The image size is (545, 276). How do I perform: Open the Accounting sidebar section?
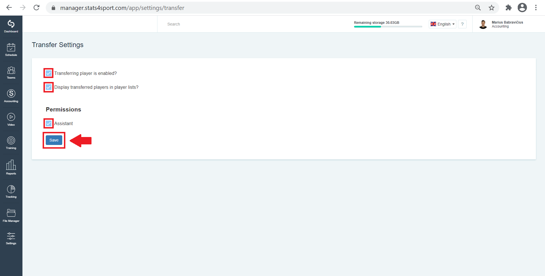pyautogui.click(x=11, y=96)
